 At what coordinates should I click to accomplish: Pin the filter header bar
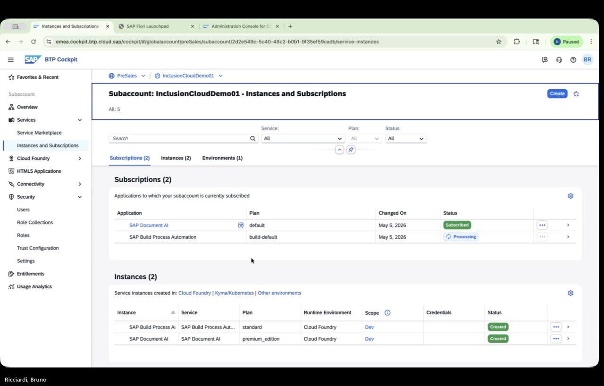point(351,150)
